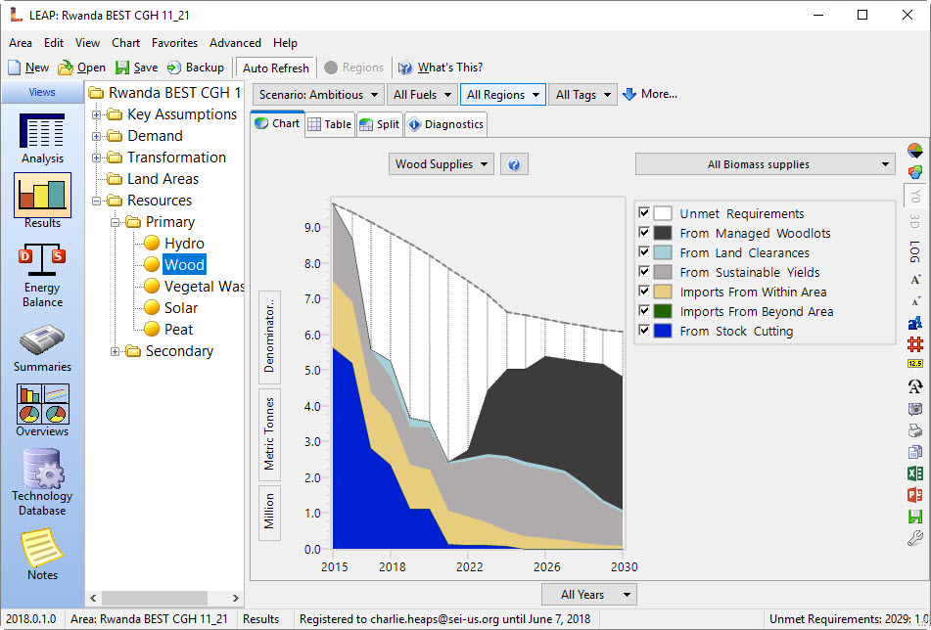The height and width of the screenshot is (630, 931).
Task: Toggle the Y0 axis option
Action: [915, 196]
